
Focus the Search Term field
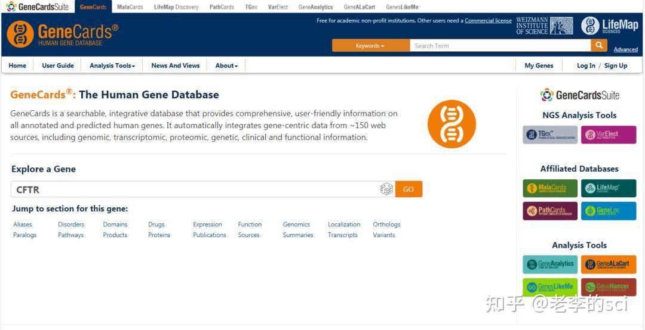point(500,45)
